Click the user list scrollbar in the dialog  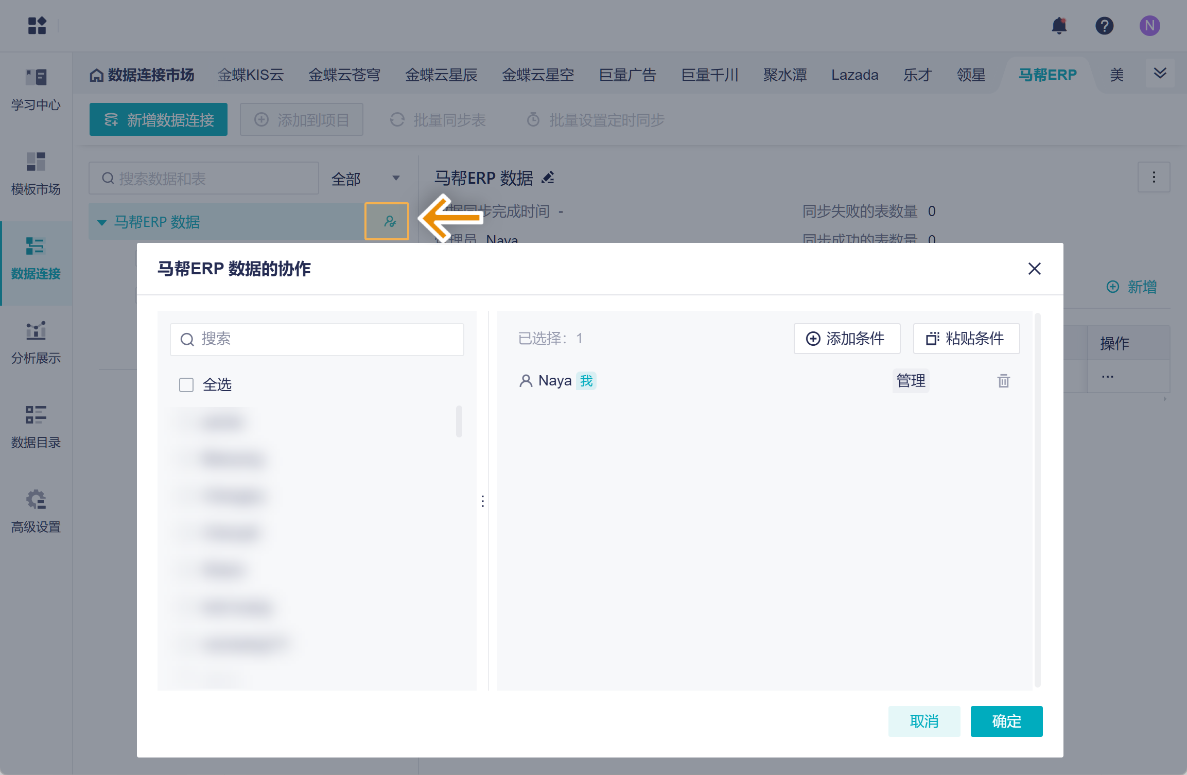pos(459,421)
